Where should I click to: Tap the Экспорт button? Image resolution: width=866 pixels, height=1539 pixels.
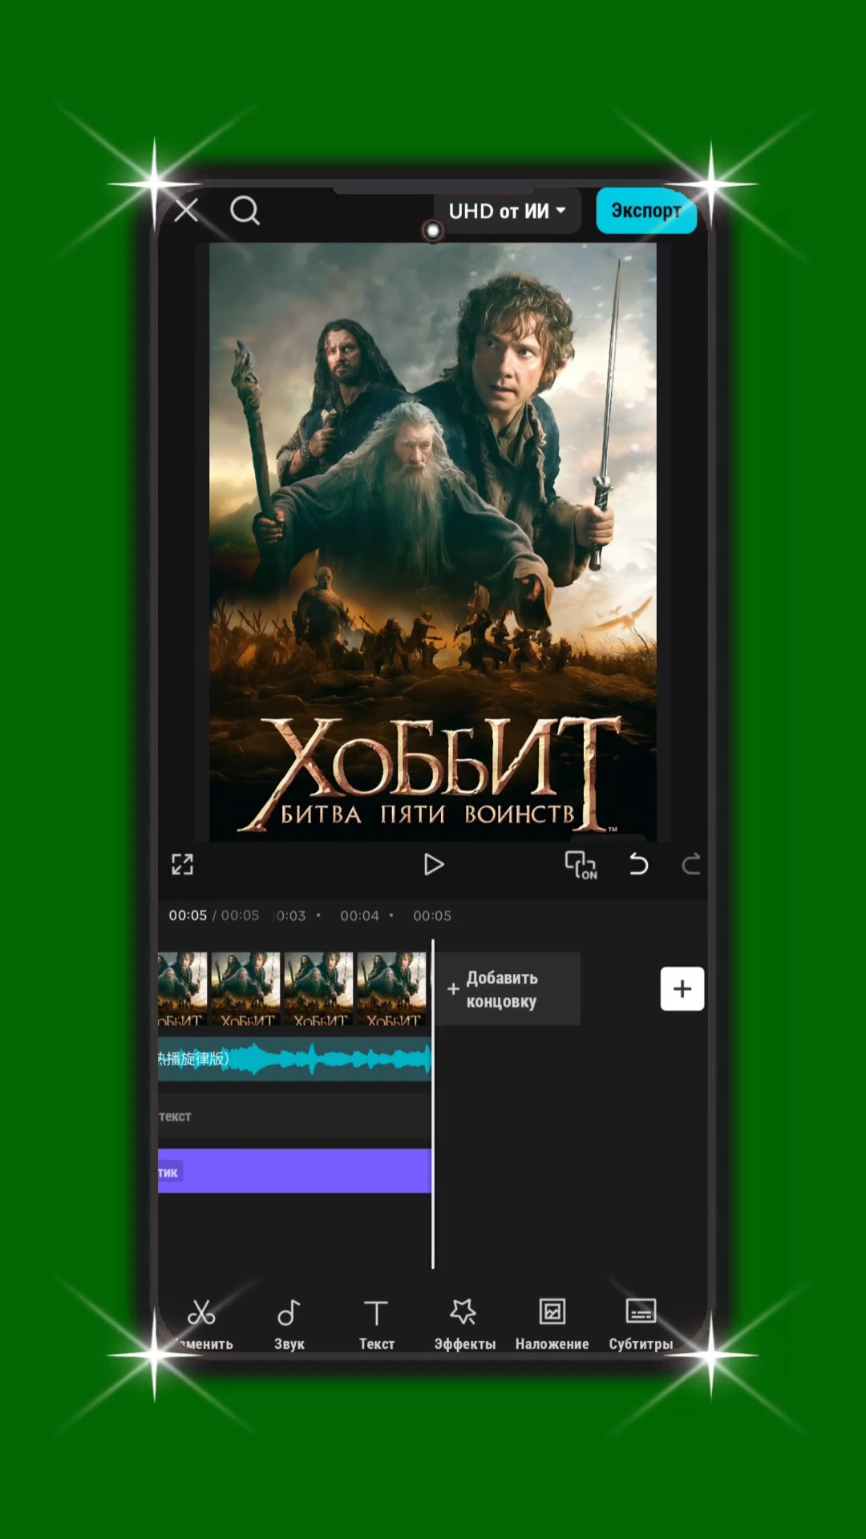click(x=645, y=211)
